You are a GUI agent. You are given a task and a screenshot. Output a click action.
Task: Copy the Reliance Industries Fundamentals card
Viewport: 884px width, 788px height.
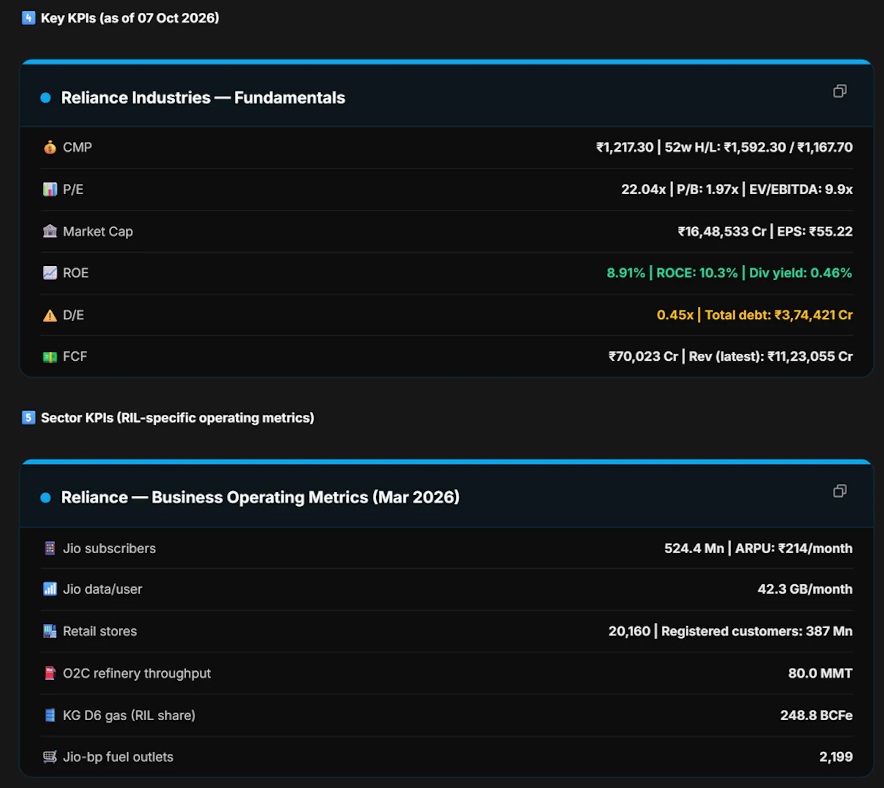[840, 91]
